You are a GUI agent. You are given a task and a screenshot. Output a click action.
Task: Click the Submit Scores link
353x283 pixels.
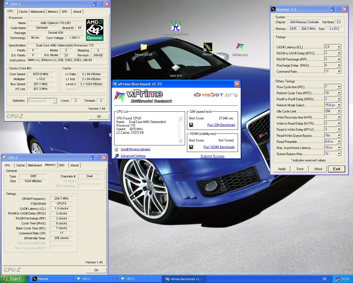coord(212,156)
